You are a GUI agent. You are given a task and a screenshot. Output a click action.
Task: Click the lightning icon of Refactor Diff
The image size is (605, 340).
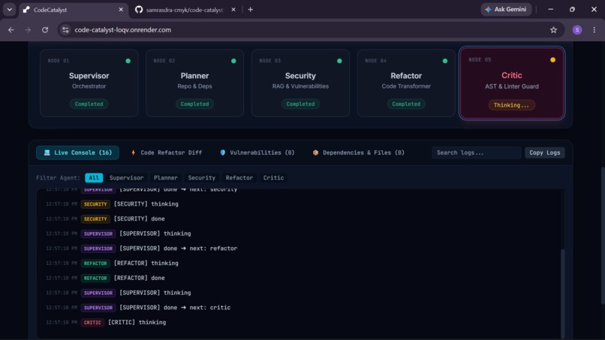click(134, 153)
